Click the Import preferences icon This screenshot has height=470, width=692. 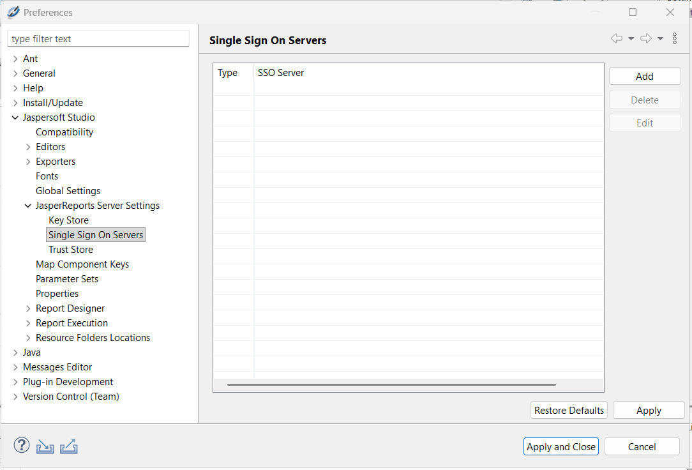pos(45,446)
